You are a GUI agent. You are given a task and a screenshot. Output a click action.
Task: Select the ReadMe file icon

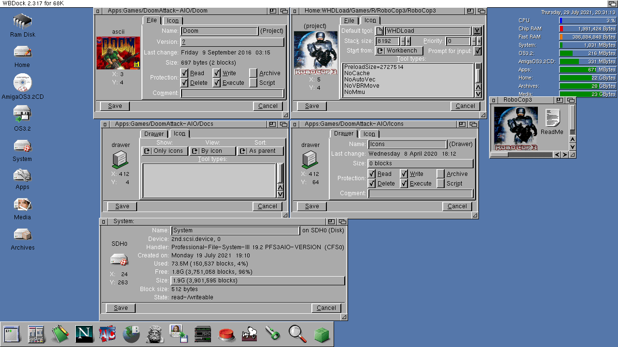click(552, 122)
